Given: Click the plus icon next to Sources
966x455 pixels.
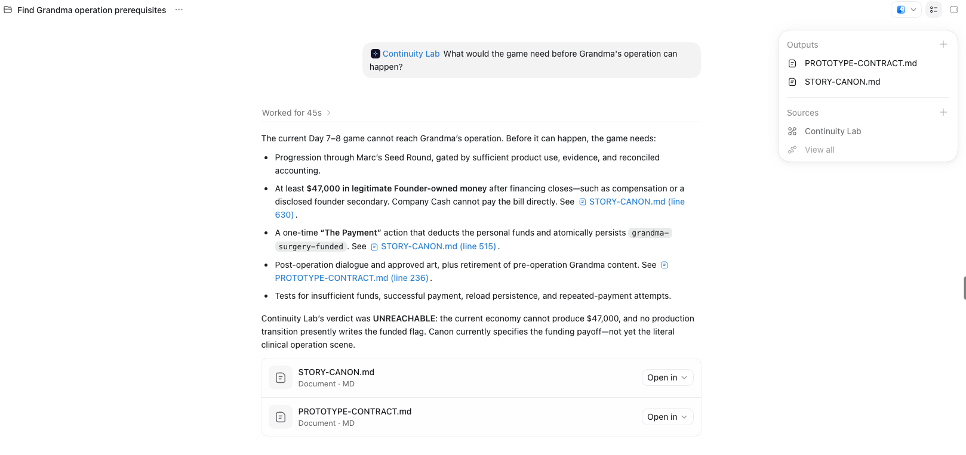Looking at the screenshot, I should click(943, 112).
